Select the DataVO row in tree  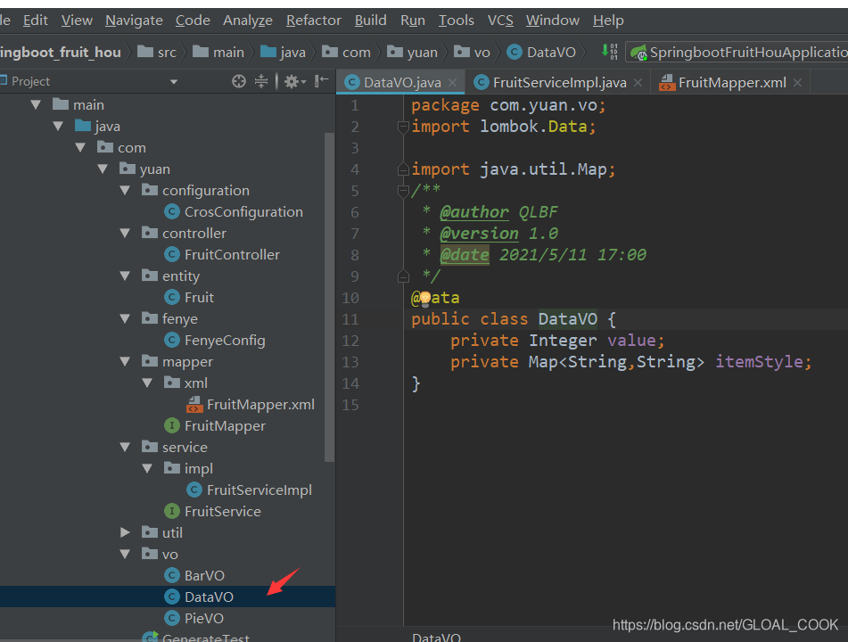point(168,597)
